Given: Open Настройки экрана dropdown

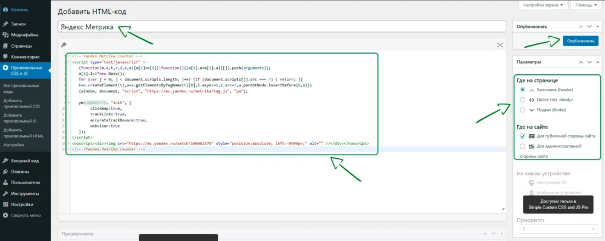Looking at the screenshot, I should point(543,5).
